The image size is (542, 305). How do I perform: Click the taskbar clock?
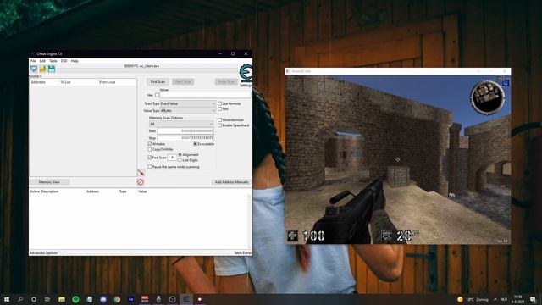coord(517,299)
